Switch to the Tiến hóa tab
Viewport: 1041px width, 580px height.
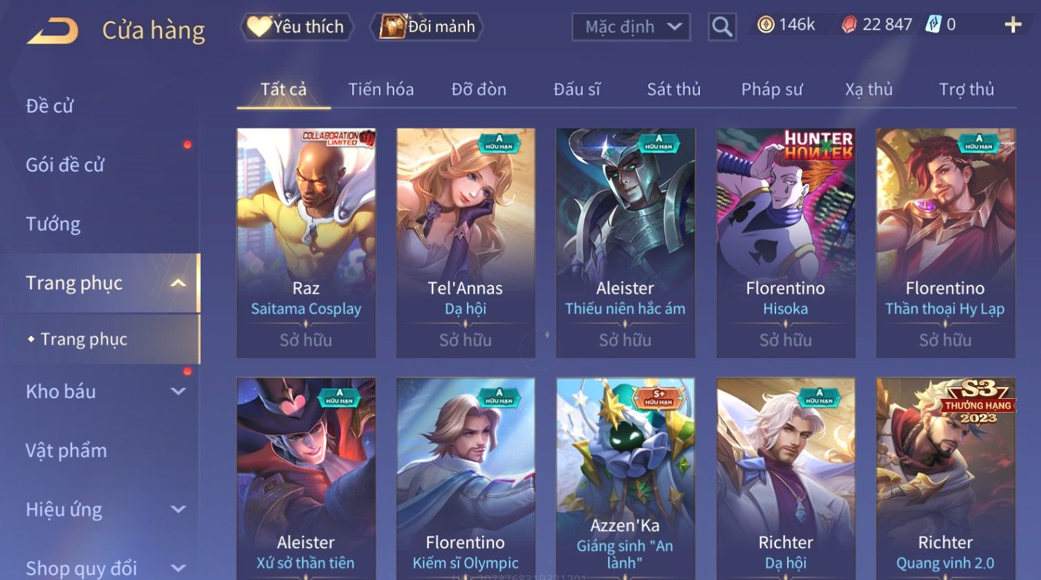(381, 89)
